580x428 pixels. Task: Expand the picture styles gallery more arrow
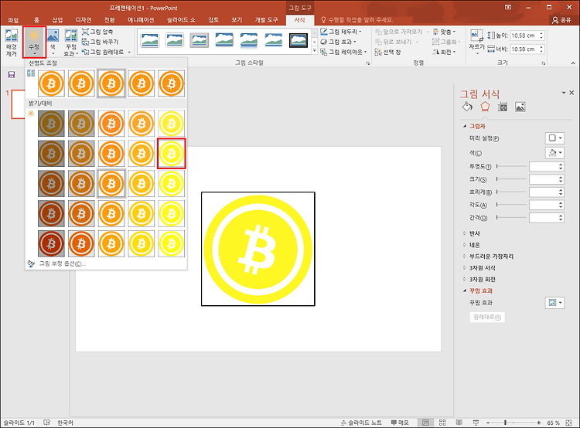coord(315,51)
